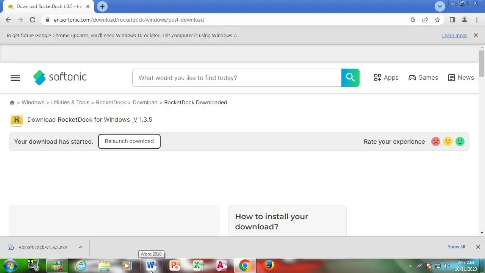Share this page icon
This screenshot has height=273, width=485.
[x=425, y=20]
